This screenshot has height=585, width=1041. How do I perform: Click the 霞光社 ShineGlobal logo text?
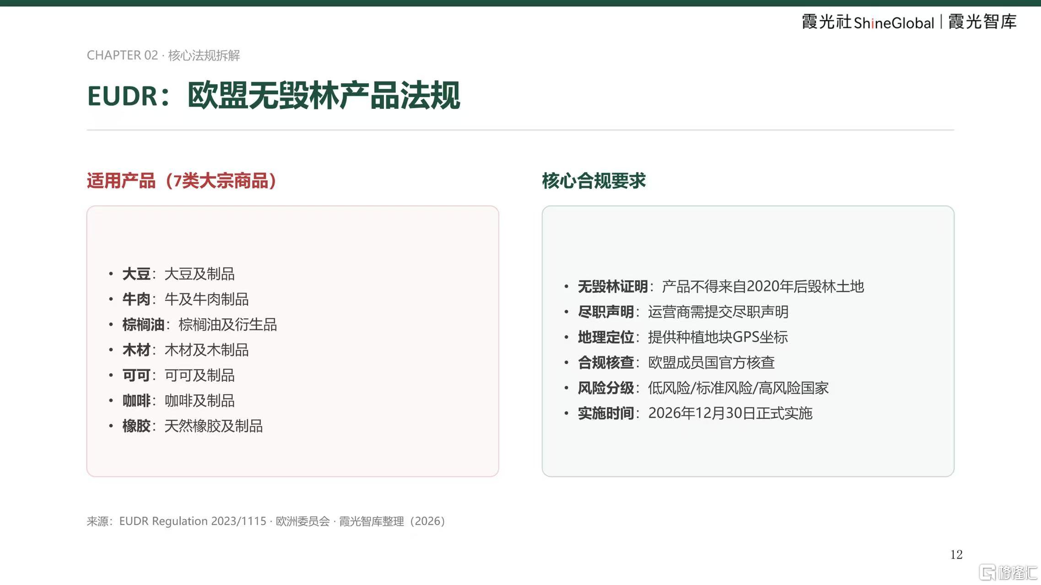pyautogui.click(x=868, y=22)
